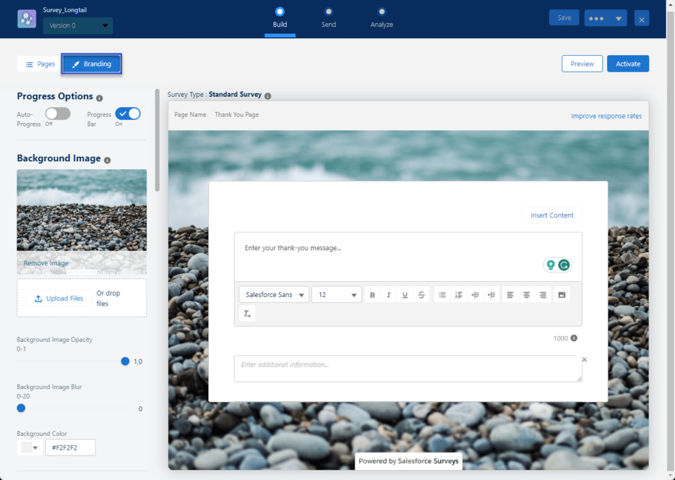Apply bold formatting in the editor

(372, 295)
